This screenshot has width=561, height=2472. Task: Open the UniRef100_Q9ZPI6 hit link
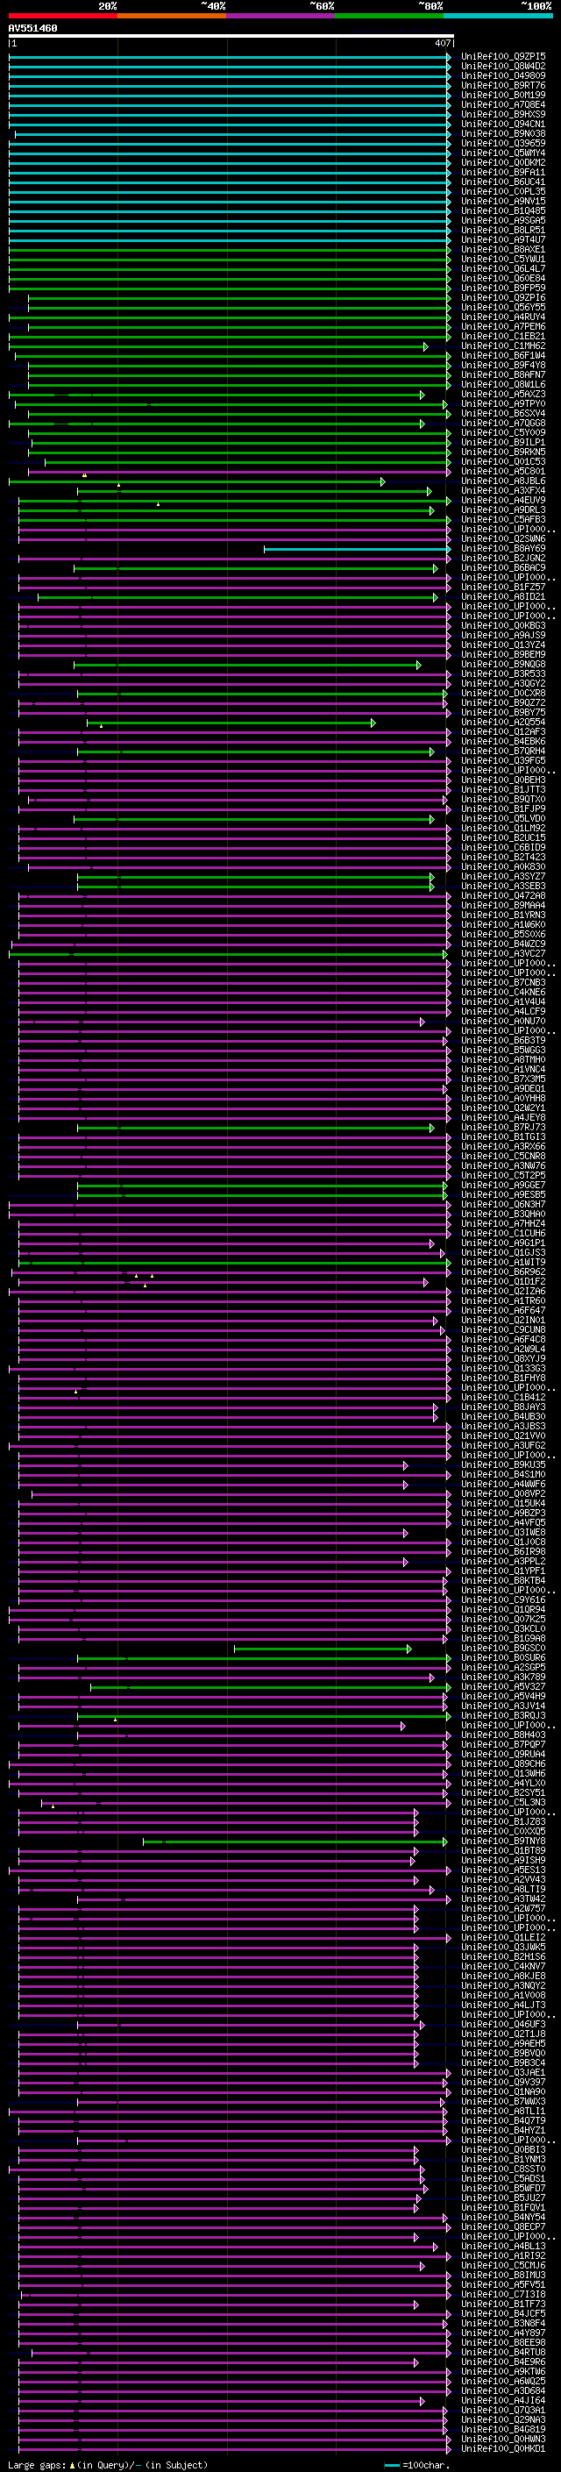(x=503, y=298)
